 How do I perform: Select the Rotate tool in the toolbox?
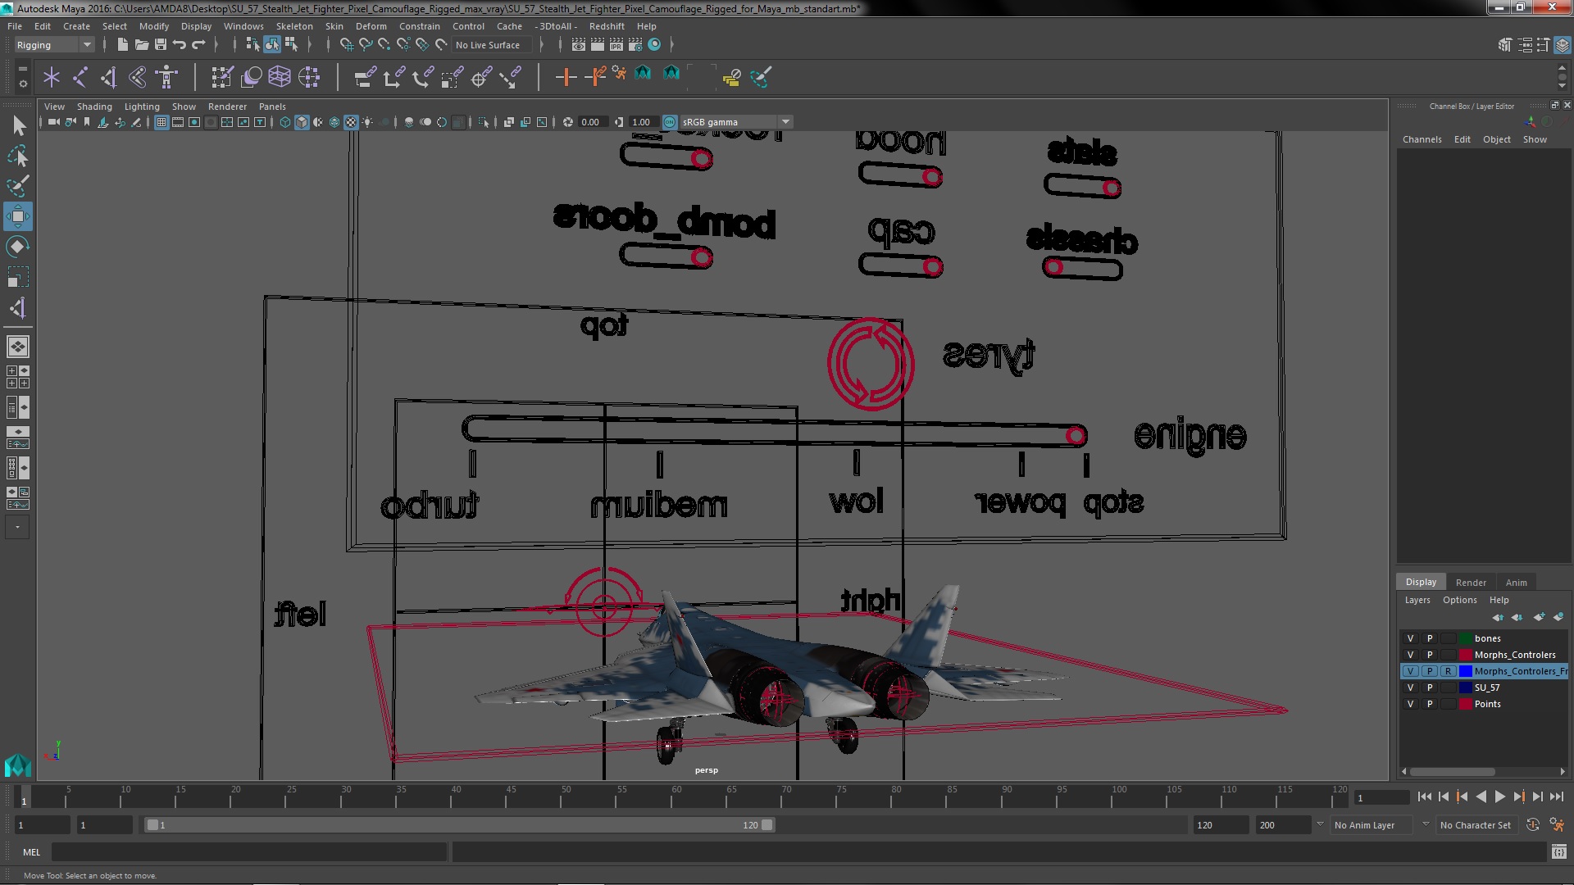pyautogui.click(x=17, y=247)
